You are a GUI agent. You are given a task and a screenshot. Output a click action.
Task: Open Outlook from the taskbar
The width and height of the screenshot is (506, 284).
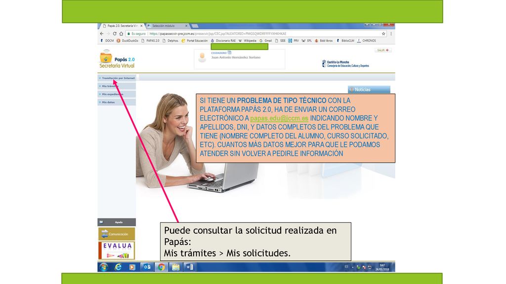coord(147,267)
